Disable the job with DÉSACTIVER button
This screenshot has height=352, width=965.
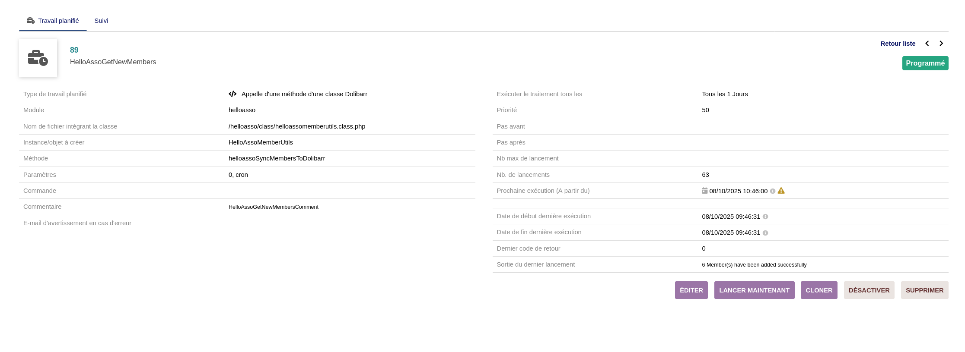point(869,290)
